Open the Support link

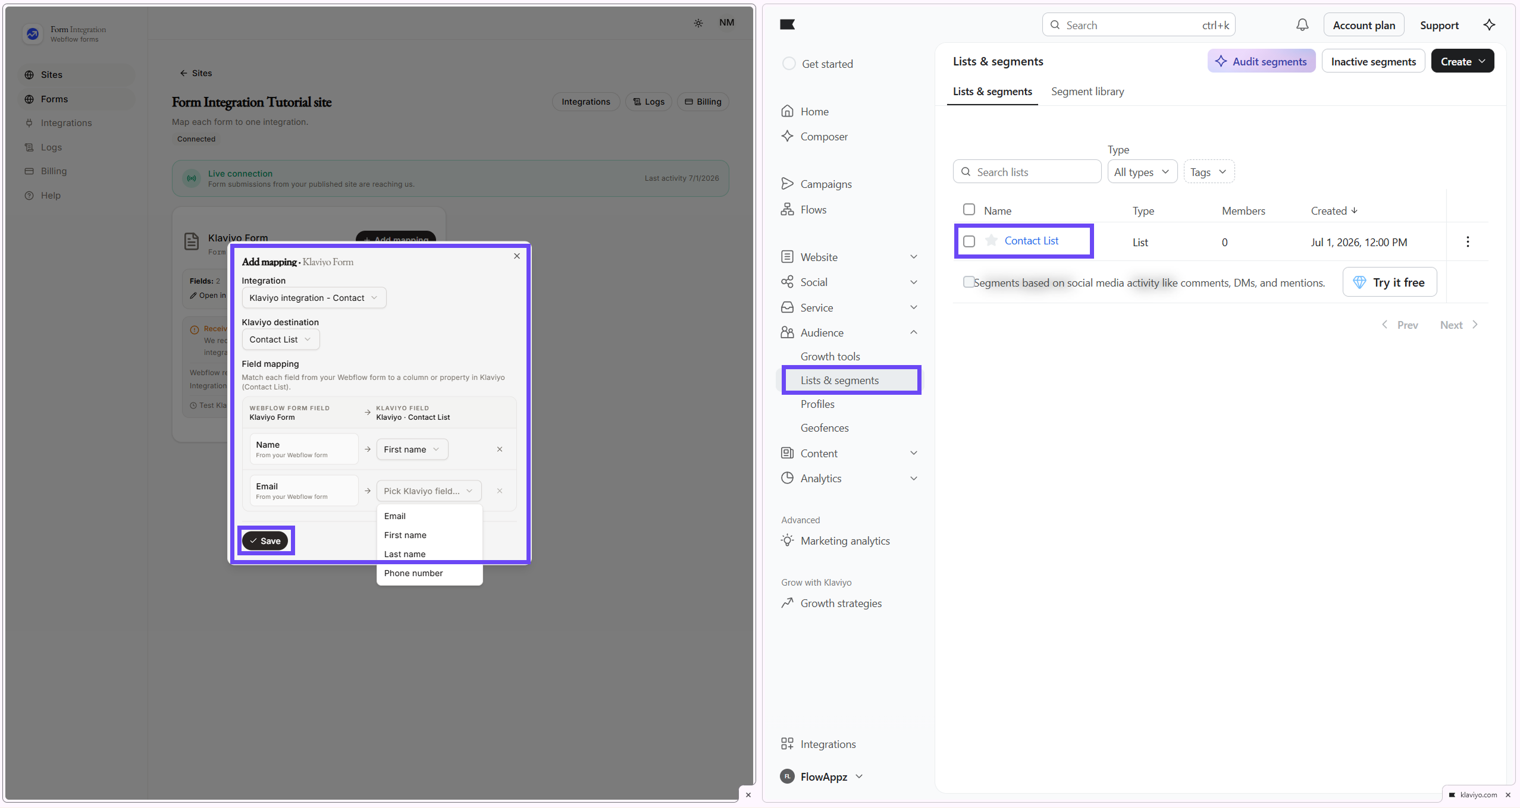1439,25
